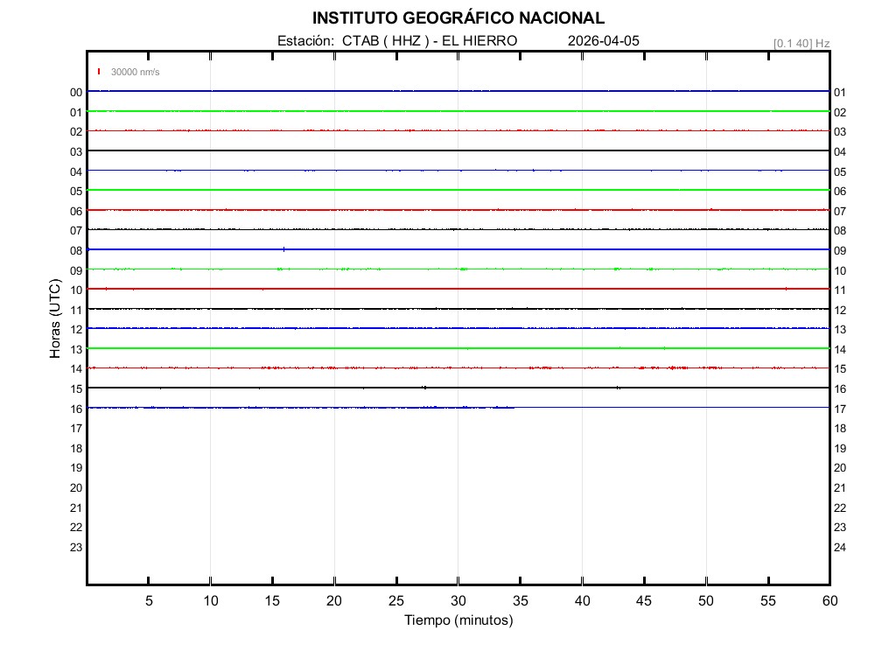Click the 30000 nm/s scale text
Image resolution: width=896 pixels, height=672 pixels.
tap(135, 72)
